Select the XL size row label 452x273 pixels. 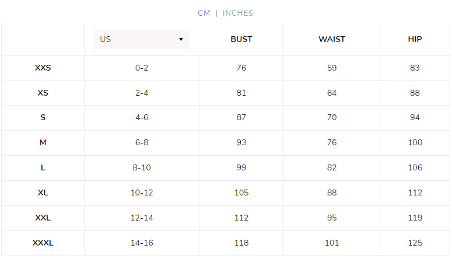pyautogui.click(x=43, y=192)
